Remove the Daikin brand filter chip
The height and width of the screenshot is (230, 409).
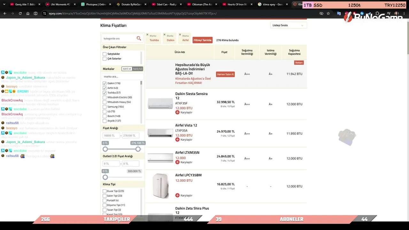164,34
